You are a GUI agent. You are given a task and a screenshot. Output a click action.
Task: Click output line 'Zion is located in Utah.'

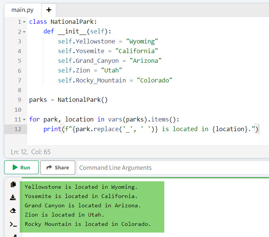(64, 215)
